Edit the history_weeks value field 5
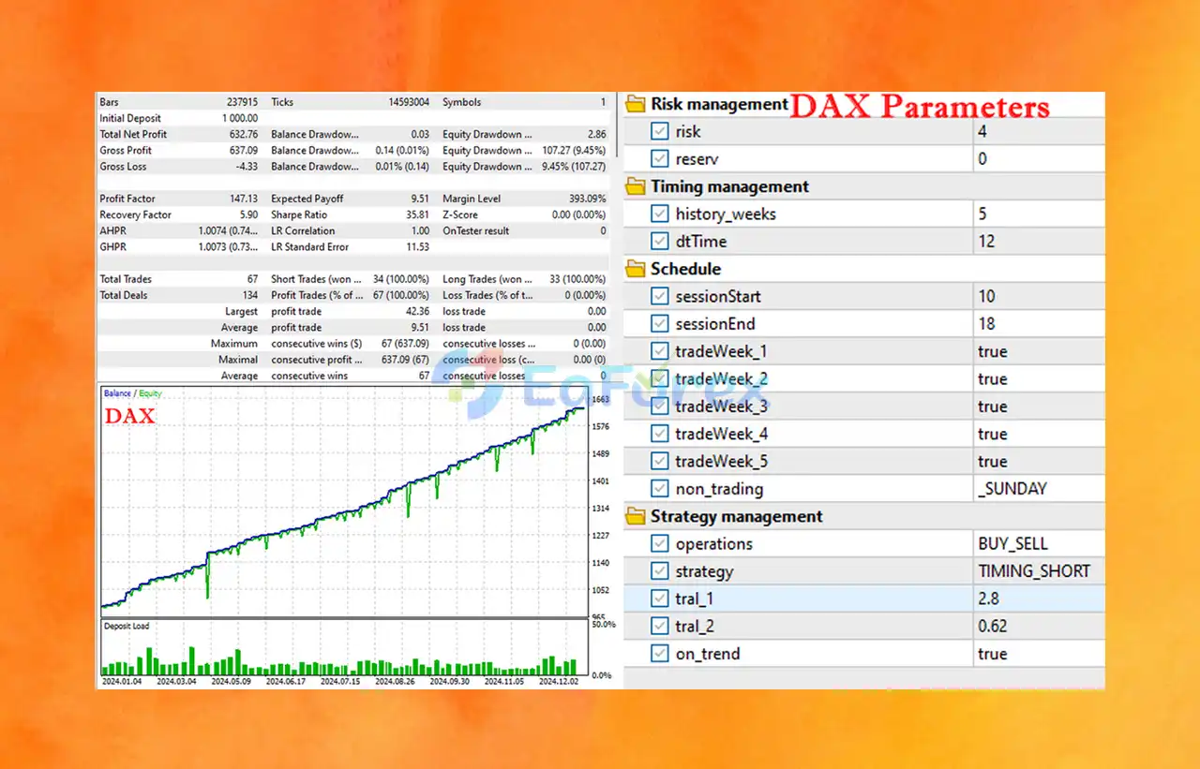 (1039, 214)
